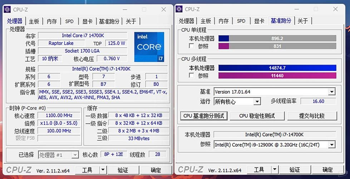Click right window this-processor field i7-14700K
This screenshot has height=179, width=350.
[x=275, y=135]
